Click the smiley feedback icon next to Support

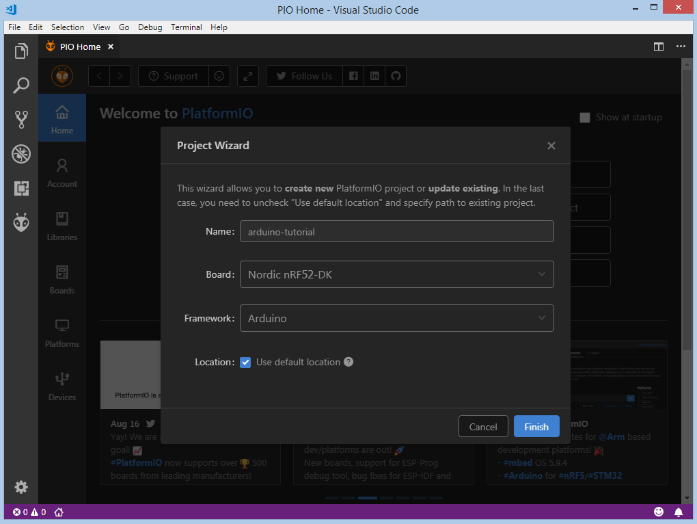tap(219, 76)
